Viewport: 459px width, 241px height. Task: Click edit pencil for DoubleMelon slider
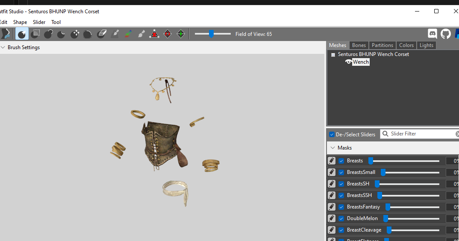click(331, 218)
